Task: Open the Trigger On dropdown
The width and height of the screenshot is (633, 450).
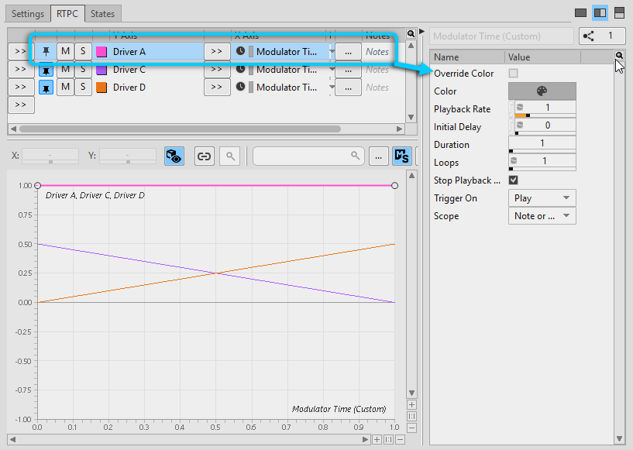Action: (542, 198)
